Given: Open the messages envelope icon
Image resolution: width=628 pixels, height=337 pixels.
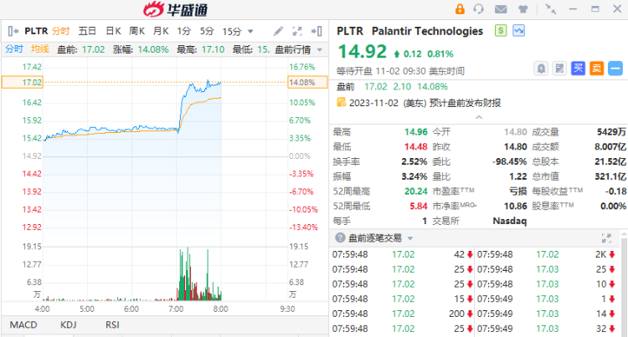Looking at the screenshot, I should (x=501, y=9).
